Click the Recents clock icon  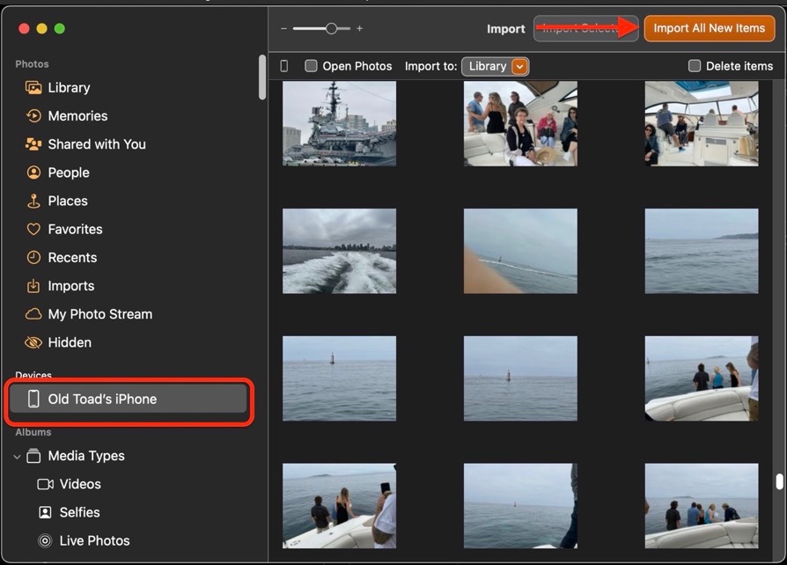[x=33, y=257]
